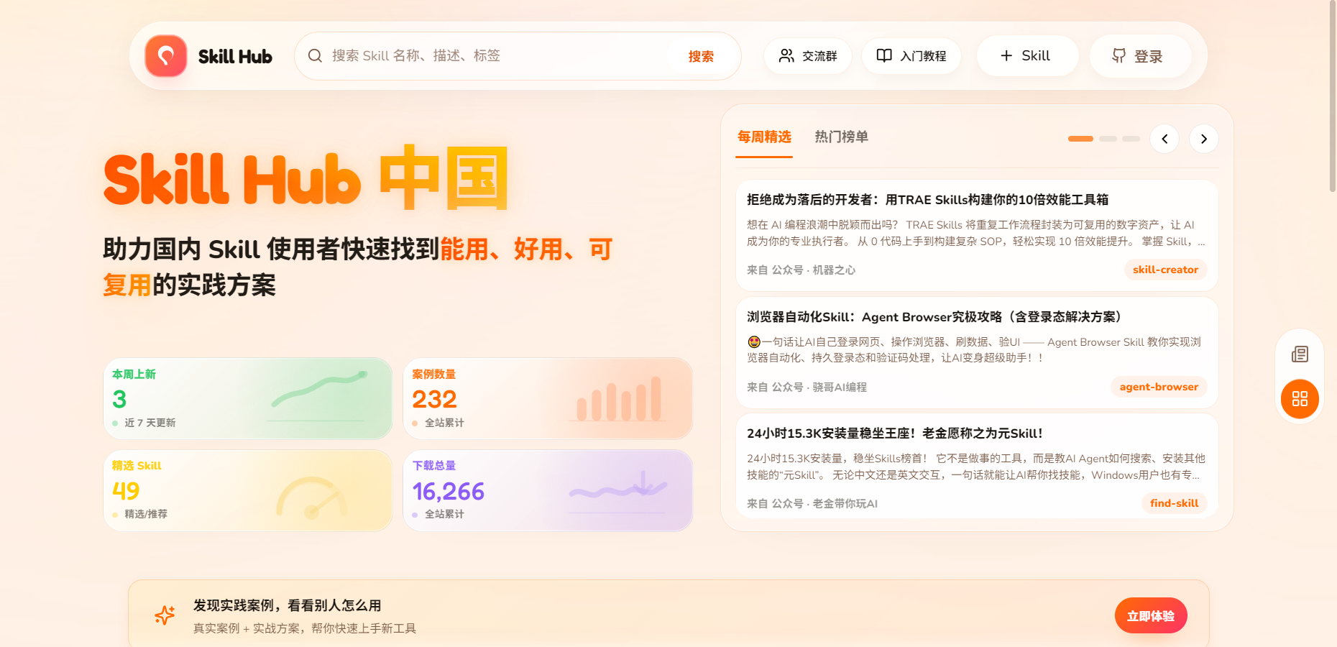This screenshot has height=647, width=1337.
Task: Open the TRAE Skills 10倍效能工具箱 article
Action: click(x=977, y=235)
